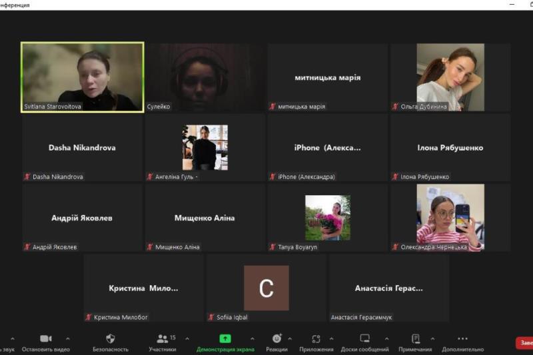The image size is (533, 355).
Task: Select Ольга Дубинина's profile photo
Action: pos(450,77)
